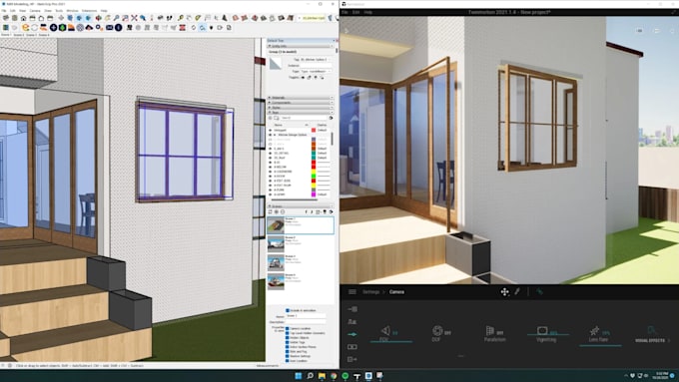Open the Edit menu in Twinmotion
The width and height of the screenshot is (679, 382).
[x=355, y=13]
